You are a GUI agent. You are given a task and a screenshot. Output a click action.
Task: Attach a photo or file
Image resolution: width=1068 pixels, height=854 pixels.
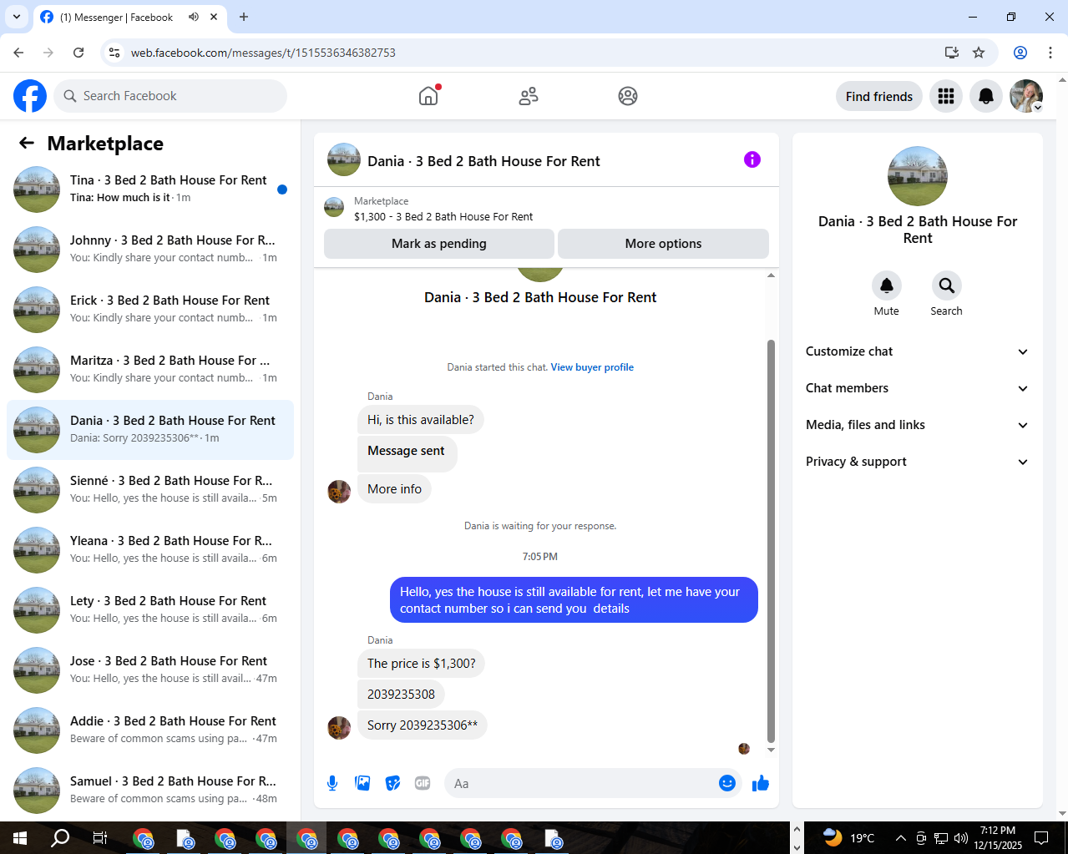pos(362,783)
